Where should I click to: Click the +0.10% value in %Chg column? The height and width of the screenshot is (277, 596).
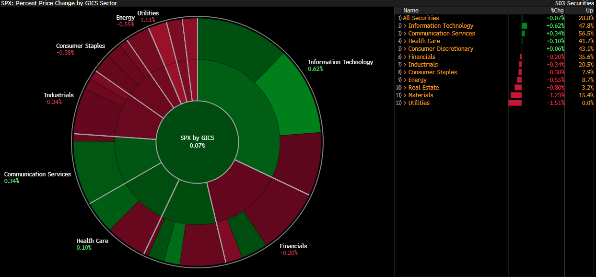(x=555, y=41)
